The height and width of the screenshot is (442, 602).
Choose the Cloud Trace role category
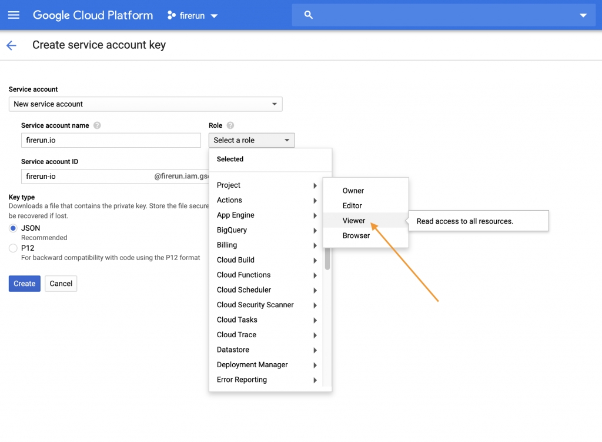click(266, 335)
